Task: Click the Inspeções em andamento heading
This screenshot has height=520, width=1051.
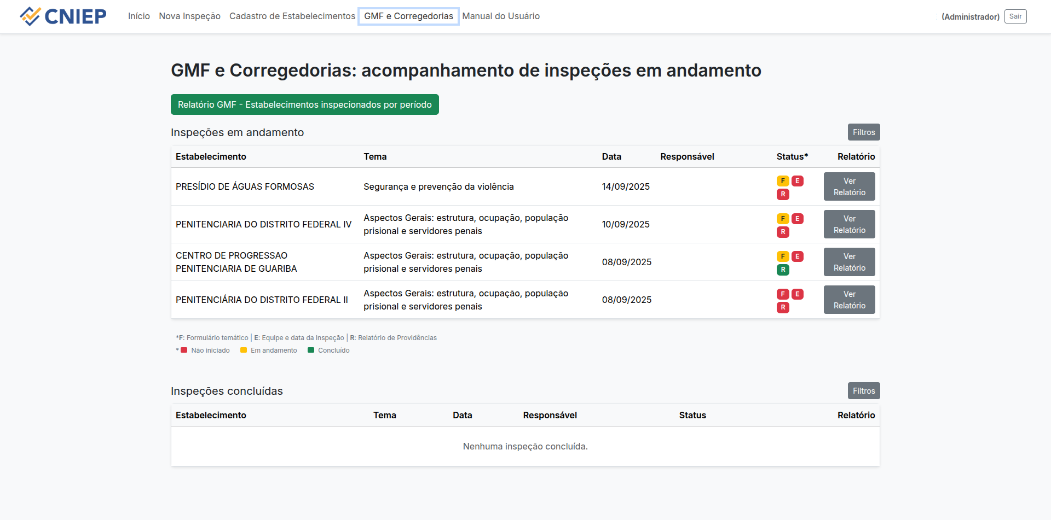Action: pyautogui.click(x=237, y=132)
